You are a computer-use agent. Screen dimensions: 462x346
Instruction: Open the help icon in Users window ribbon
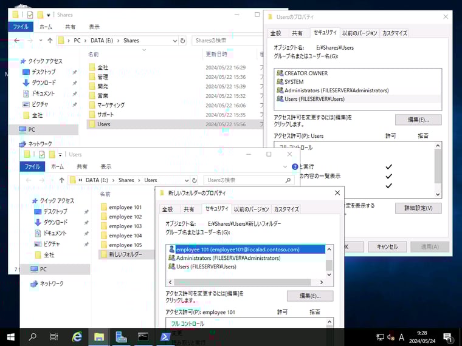[295, 166]
